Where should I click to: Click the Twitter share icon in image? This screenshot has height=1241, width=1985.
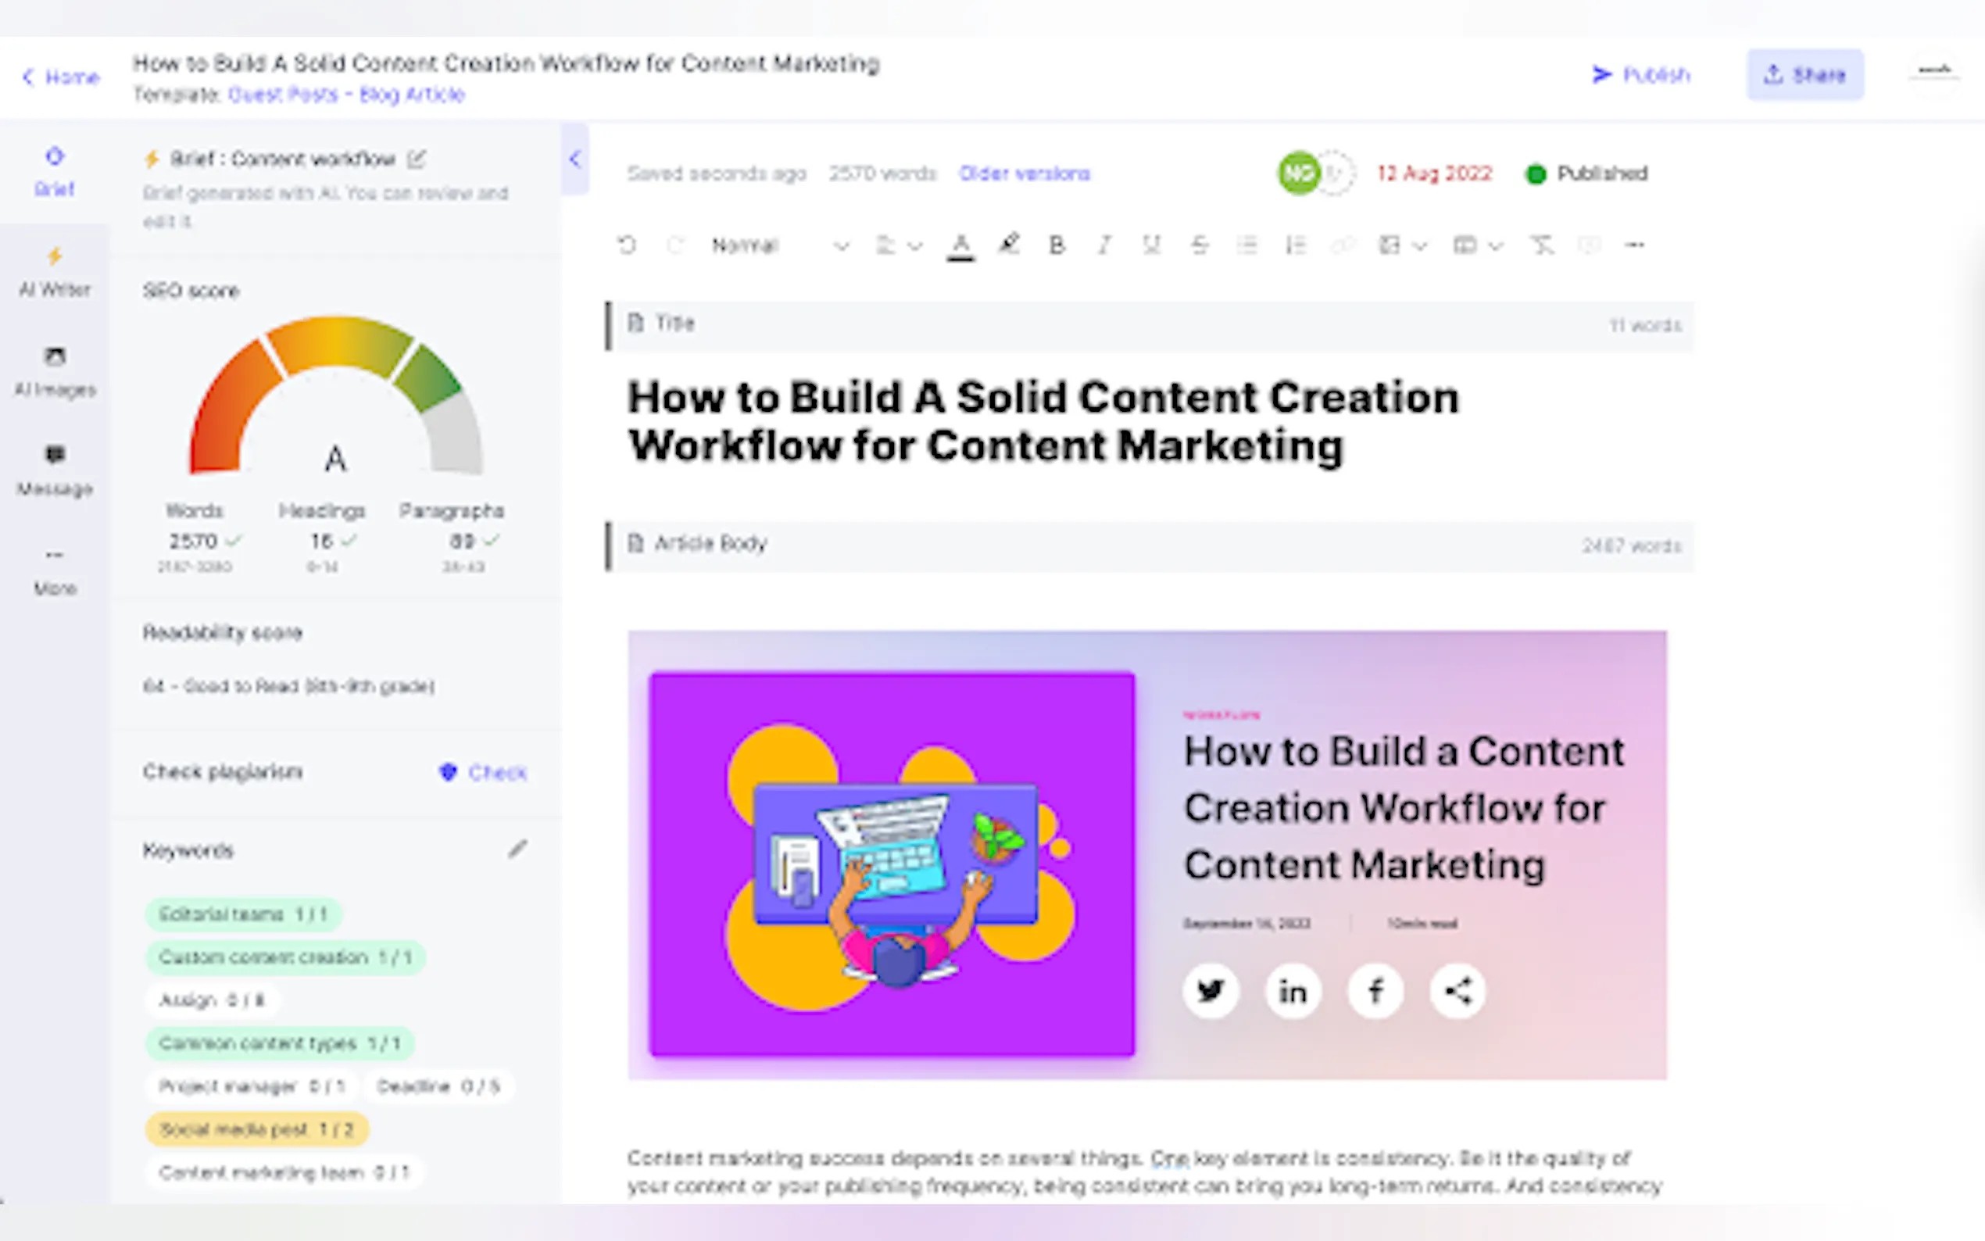pyautogui.click(x=1211, y=991)
